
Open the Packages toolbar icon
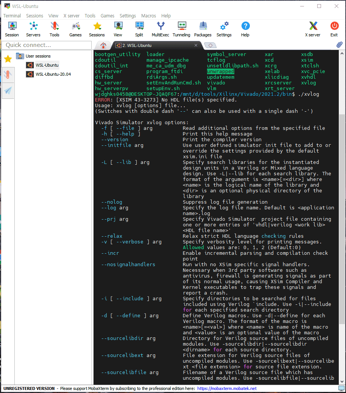tap(203, 29)
